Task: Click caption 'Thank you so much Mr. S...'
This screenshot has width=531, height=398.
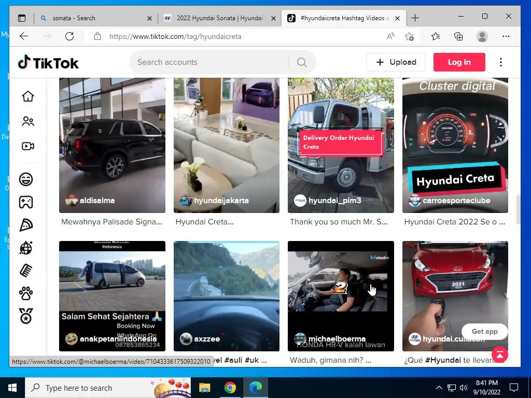Action: point(339,222)
